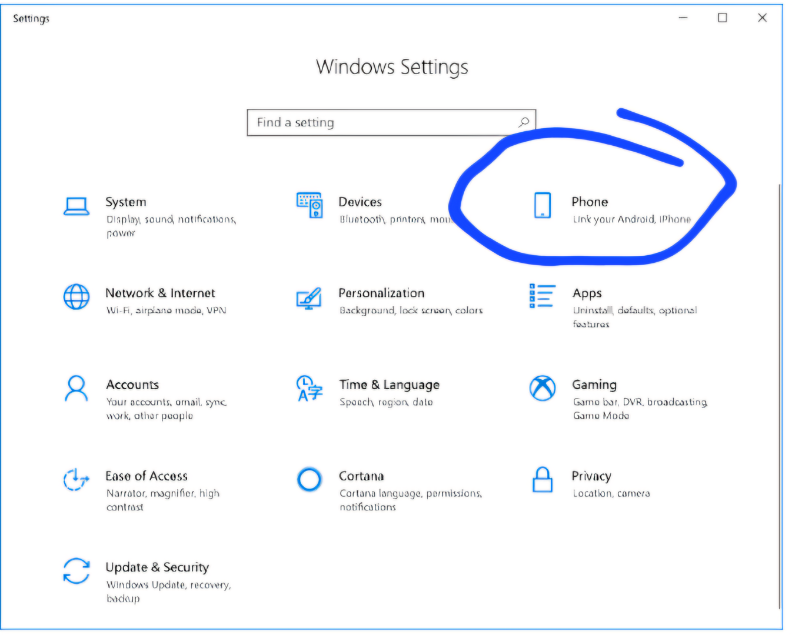Click "Background, lock screen, colors" description
This screenshot has height=635, width=792.
(411, 310)
